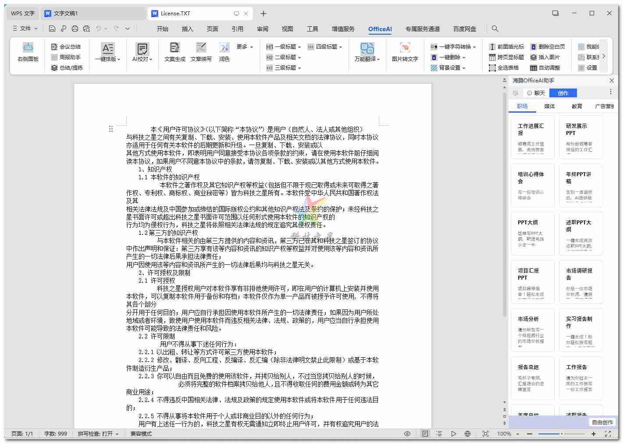Enable 跨页显标题 option
The height and width of the screenshot is (444, 623).
pyautogui.click(x=506, y=57)
